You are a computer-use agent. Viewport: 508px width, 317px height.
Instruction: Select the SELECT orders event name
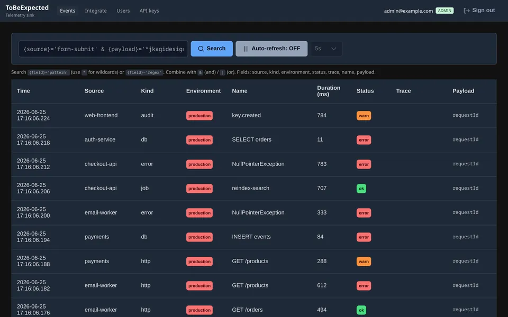pyautogui.click(x=251, y=139)
